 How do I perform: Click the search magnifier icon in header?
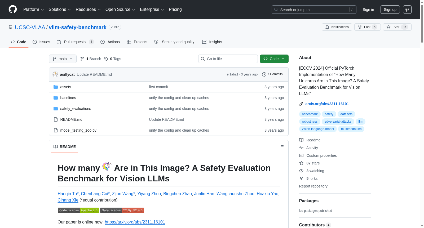[276, 10]
